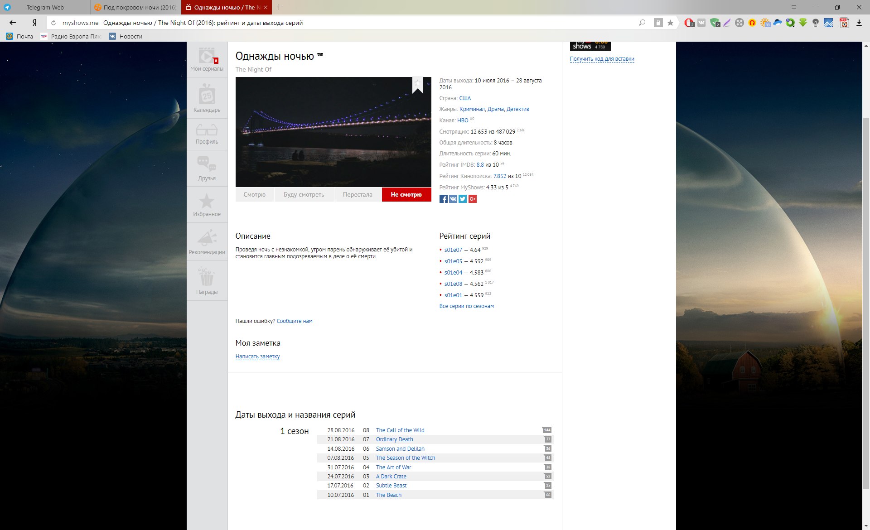
Task: Open the Радио Европа Плюс bookmark
Action: (71, 36)
